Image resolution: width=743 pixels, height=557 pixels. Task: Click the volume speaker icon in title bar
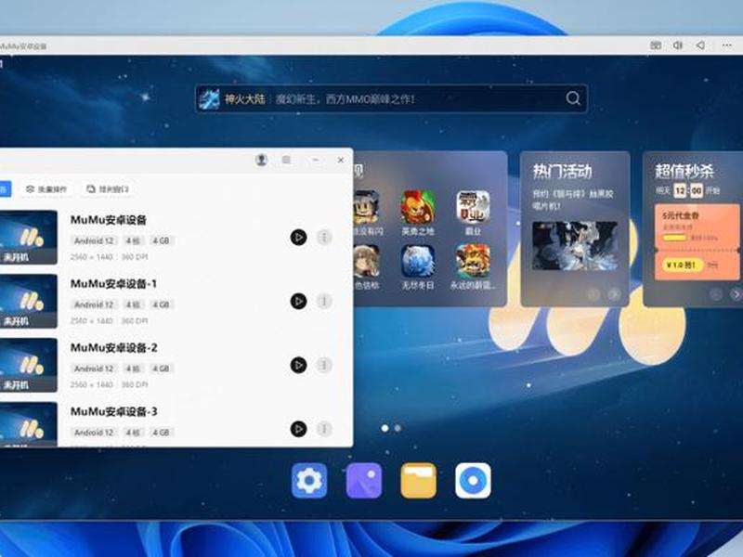[678, 45]
